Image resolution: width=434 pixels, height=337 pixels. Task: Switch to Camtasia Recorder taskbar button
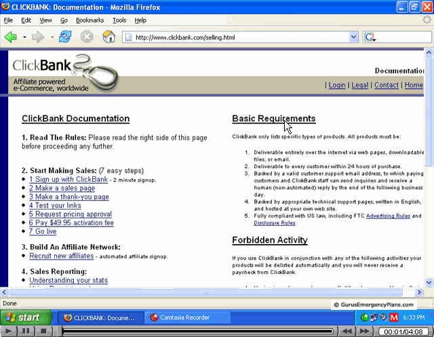pyautogui.click(x=187, y=317)
